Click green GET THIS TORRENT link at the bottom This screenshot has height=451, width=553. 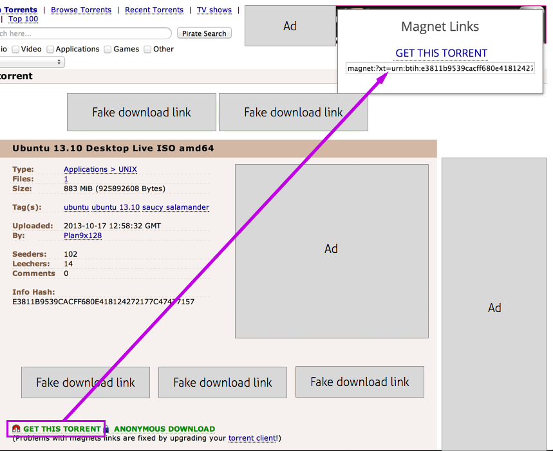click(62, 428)
